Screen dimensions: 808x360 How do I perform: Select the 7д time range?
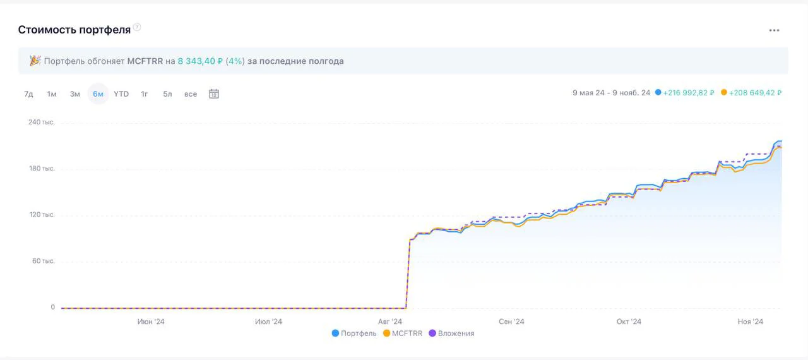28,94
